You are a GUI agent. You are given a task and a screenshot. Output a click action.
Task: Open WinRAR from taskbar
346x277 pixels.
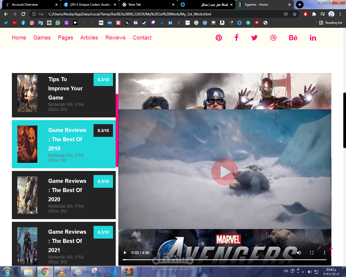pos(129,272)
